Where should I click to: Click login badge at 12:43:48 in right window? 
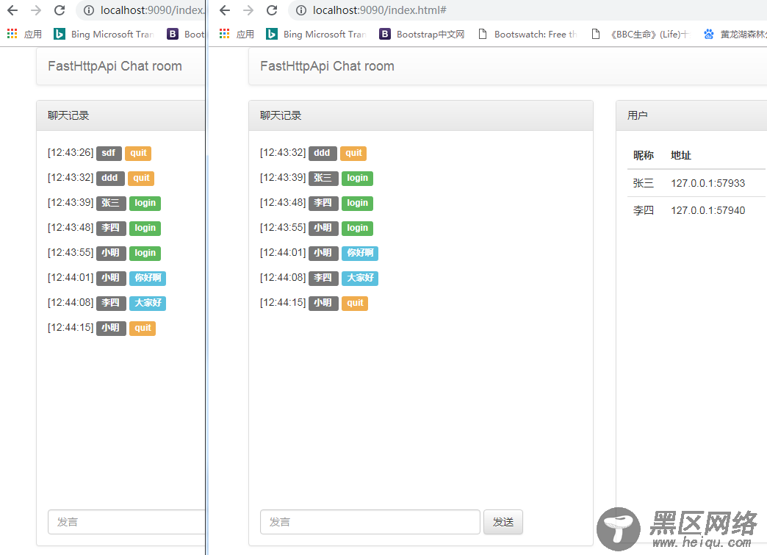pyautogui.click(x=357, y=203)
